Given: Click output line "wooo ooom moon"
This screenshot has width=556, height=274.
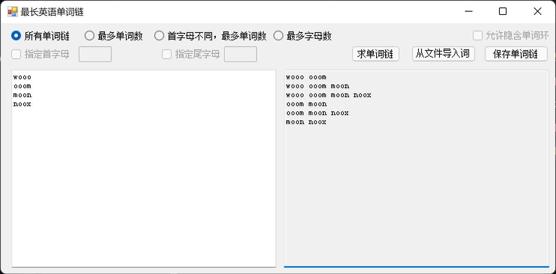Looking at the screenshot, I should click(x=318, y=86).
